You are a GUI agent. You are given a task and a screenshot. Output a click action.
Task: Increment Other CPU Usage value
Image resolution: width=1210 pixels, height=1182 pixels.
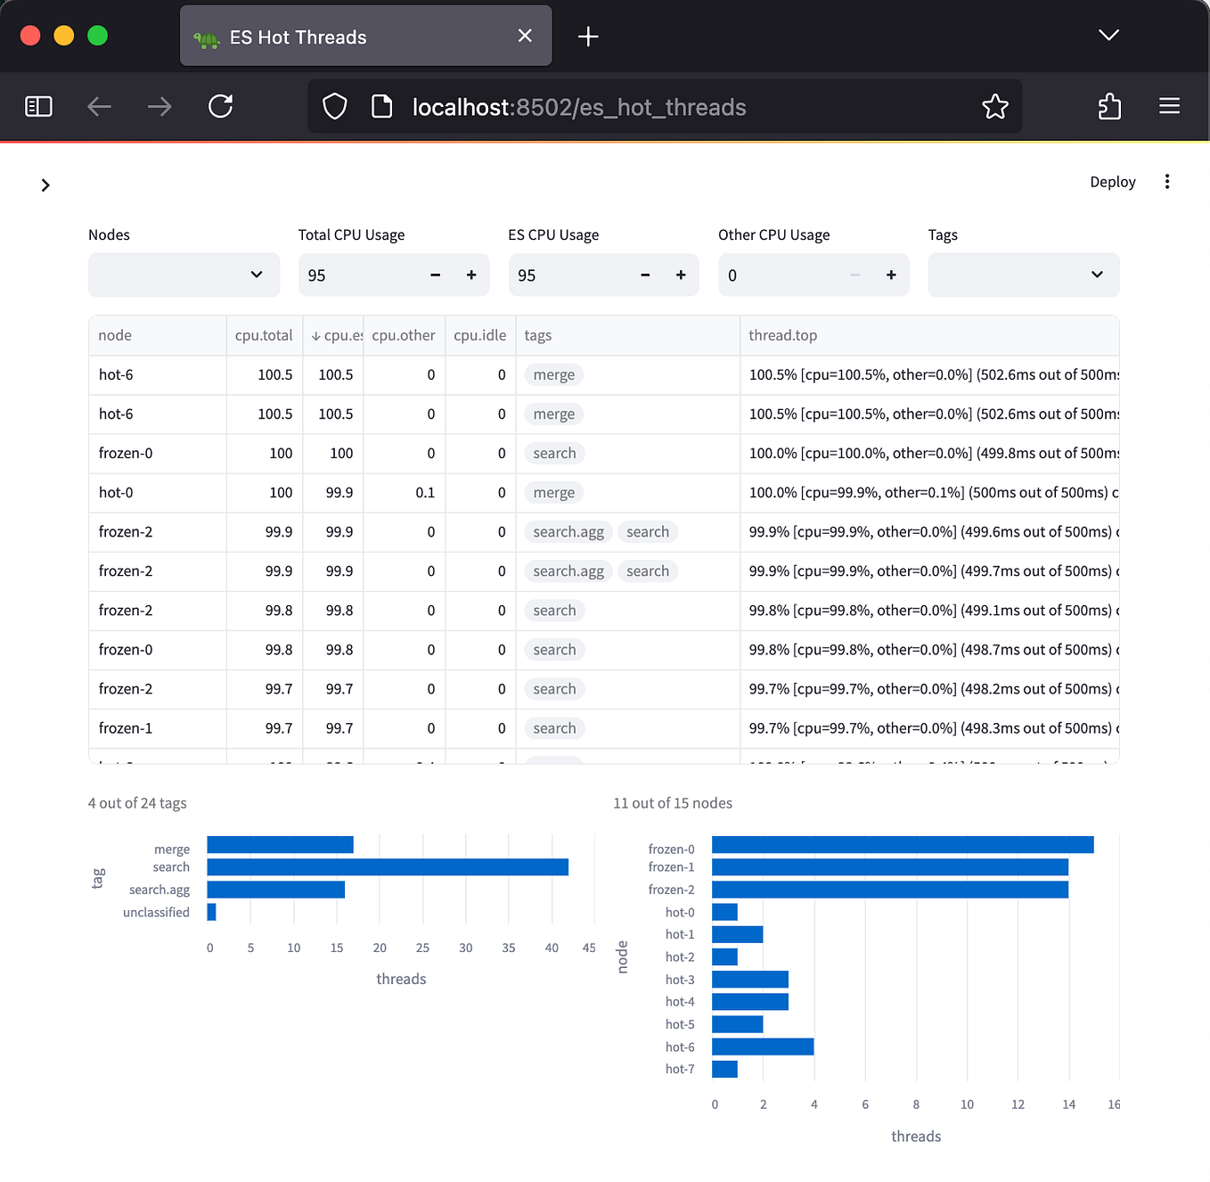click(x=890, y=275)
